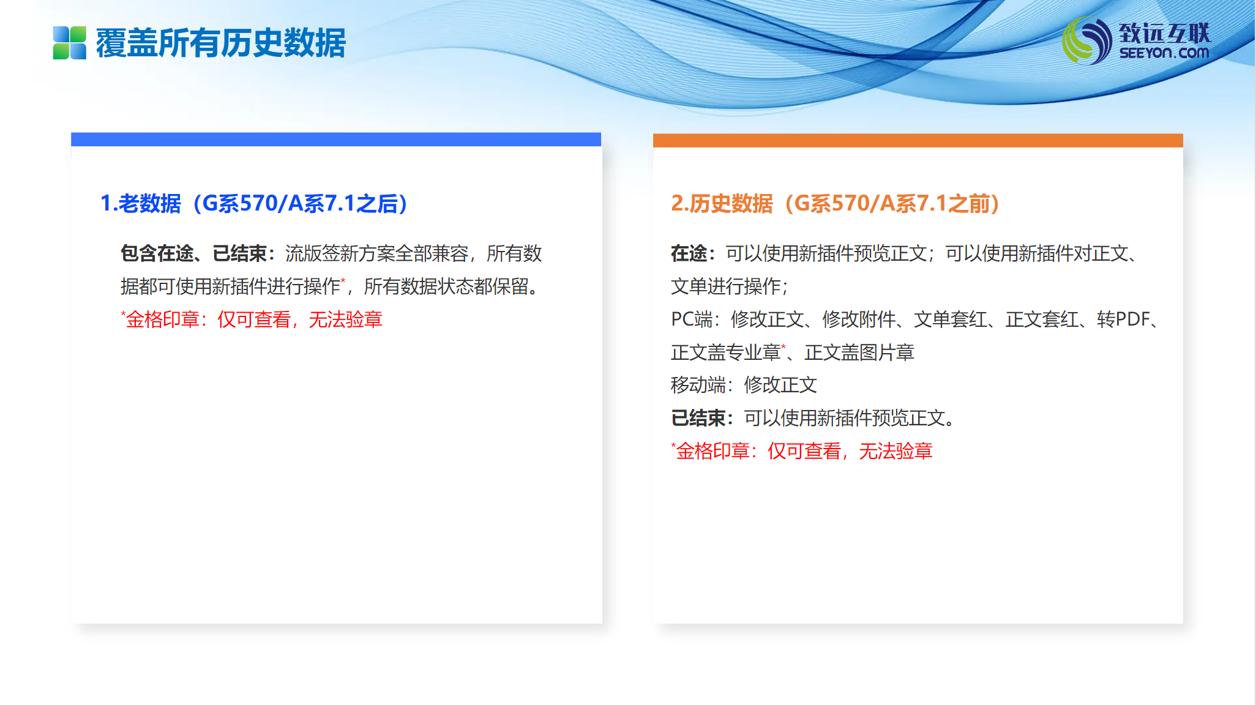Image resolution: width=1256 pixels, height=705 pixels.
Task: Click the SEEYON.COM text under logo
Action: 1164,53
